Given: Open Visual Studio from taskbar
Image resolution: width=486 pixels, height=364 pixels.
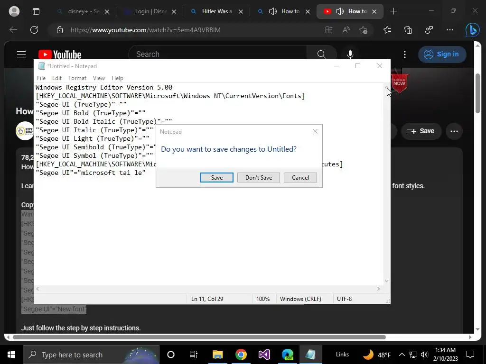Looking at the screenshot, I should (x=264, y=355).
